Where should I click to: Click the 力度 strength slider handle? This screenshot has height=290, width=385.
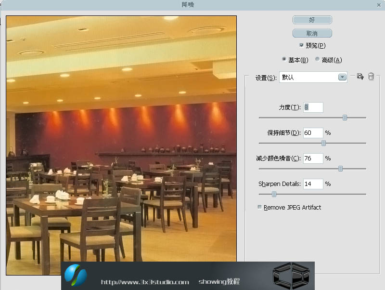point(345,118)
